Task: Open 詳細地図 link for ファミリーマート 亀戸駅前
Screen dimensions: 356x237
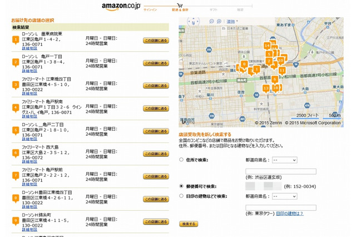Action: (29, 184)
